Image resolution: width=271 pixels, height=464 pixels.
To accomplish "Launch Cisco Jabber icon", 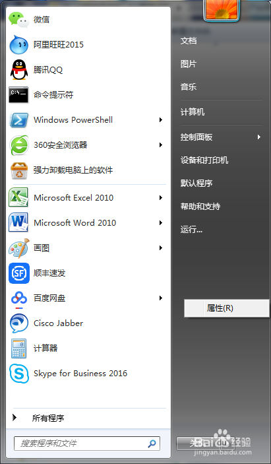I will 19,323.
